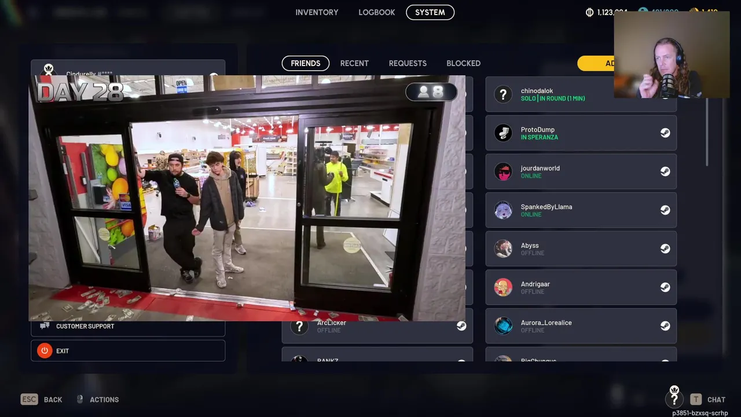Screen dimensions: 741x417
Task: Select friend name Aurora_Lorealice
Action: pos(546,323)
